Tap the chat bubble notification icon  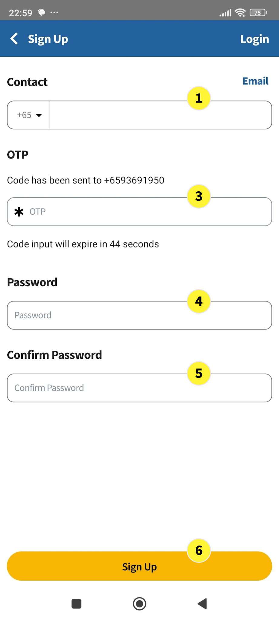(42, 12)
